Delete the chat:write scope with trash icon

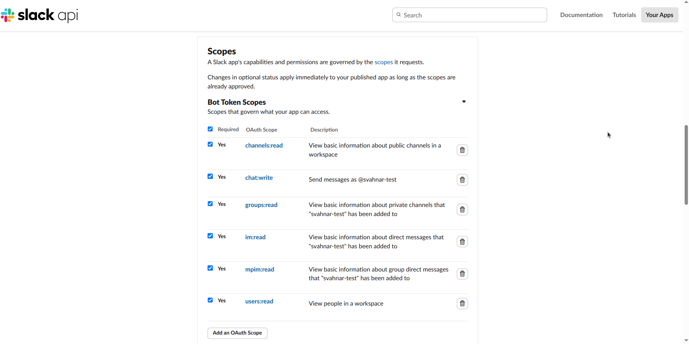(x=462, y=180)
